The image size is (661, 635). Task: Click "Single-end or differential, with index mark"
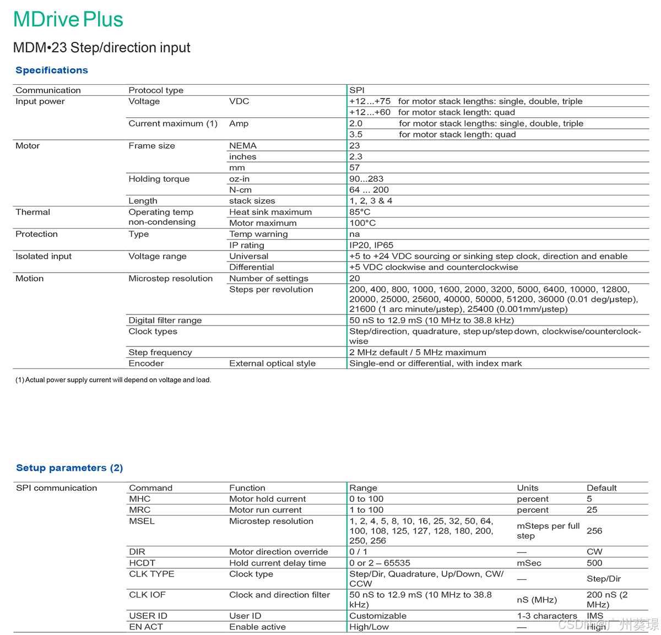[436, 363]
